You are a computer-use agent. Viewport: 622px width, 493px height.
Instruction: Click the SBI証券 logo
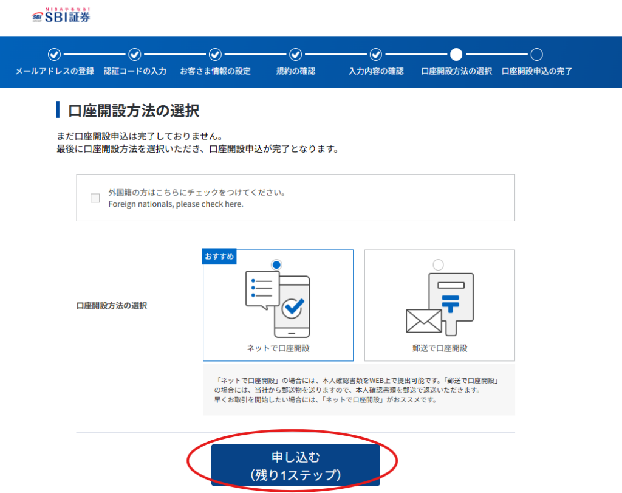pos(61,15)
